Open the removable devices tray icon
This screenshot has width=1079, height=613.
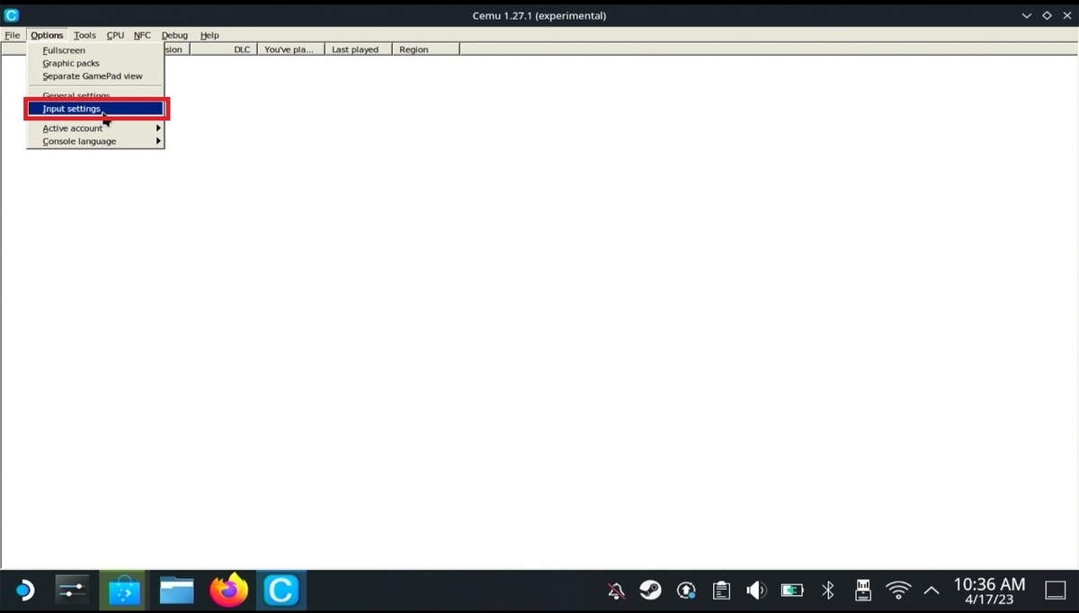(862, 591)
